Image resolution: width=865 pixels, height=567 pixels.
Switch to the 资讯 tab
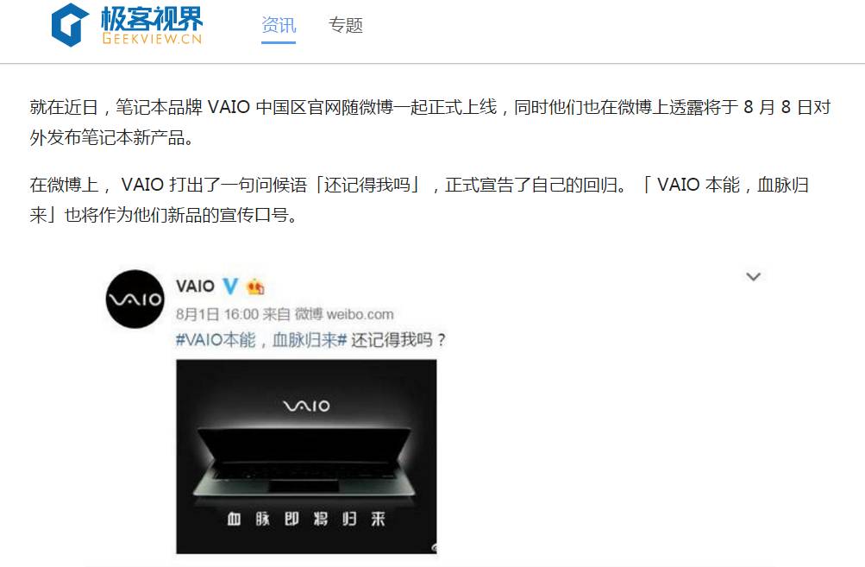(x=279, y=25)
